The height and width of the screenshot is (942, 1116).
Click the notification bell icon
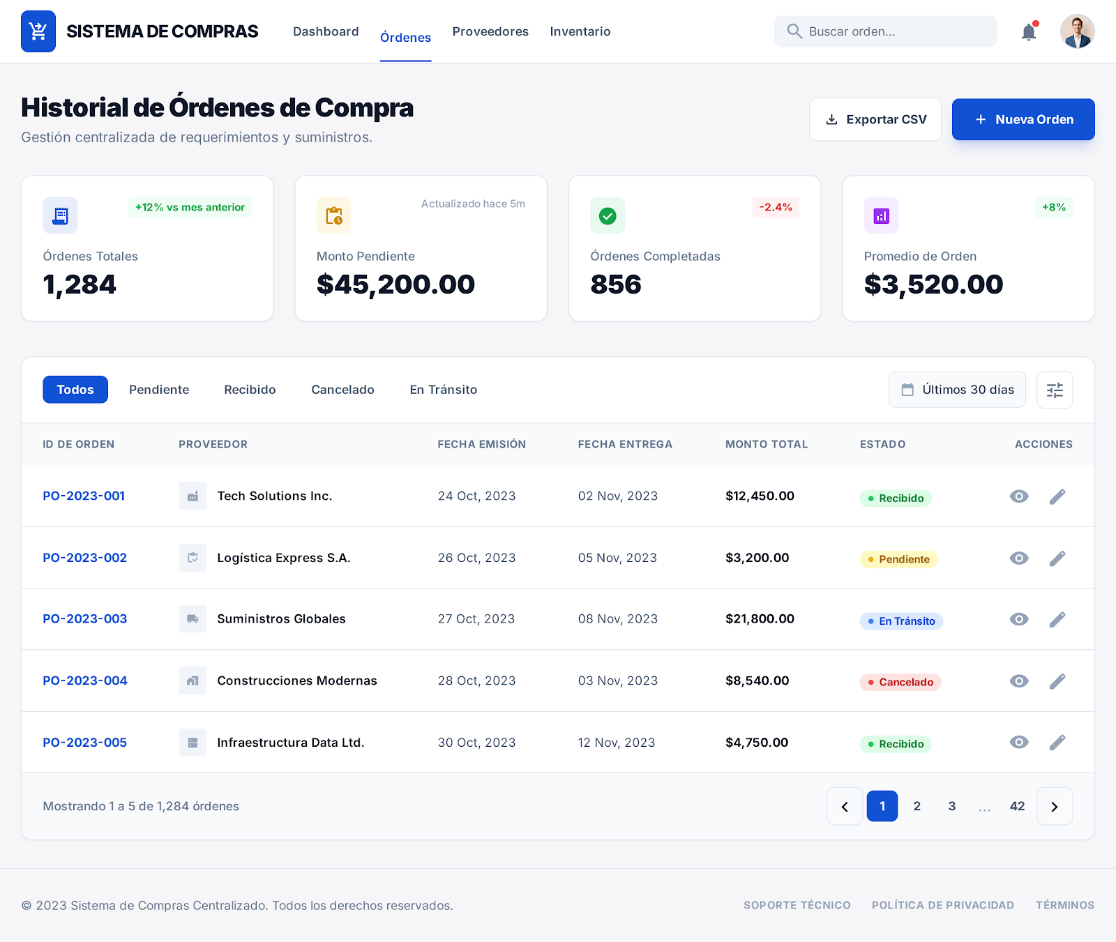click(x=1028, y=32)
